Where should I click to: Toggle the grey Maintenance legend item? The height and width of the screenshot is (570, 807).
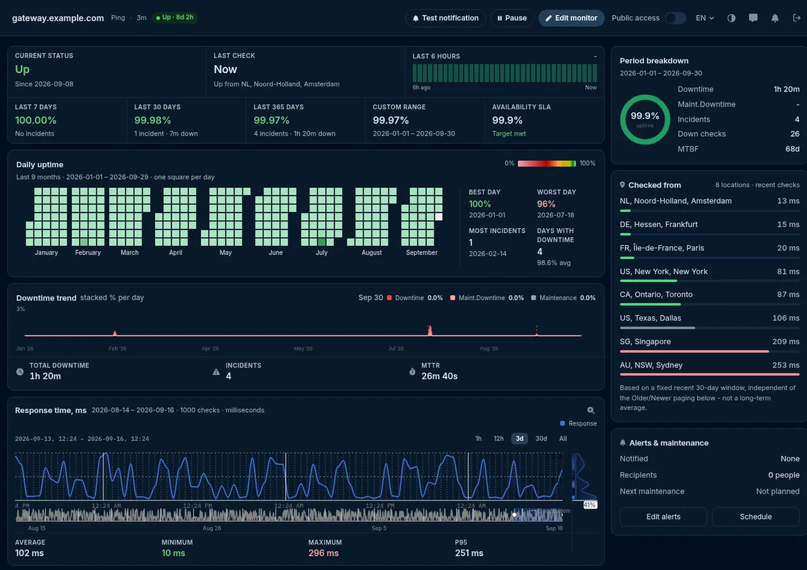pyautogui.click(x=564, y=298)
